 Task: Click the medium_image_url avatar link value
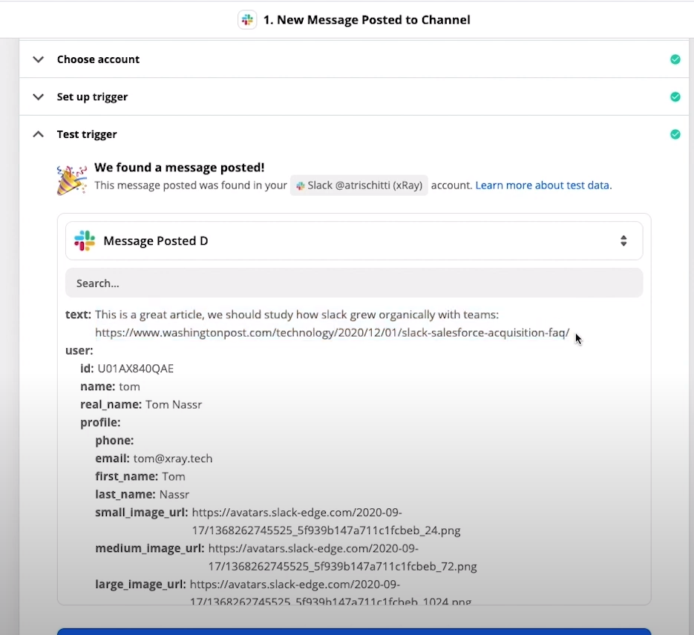click(x=343, y=557)
